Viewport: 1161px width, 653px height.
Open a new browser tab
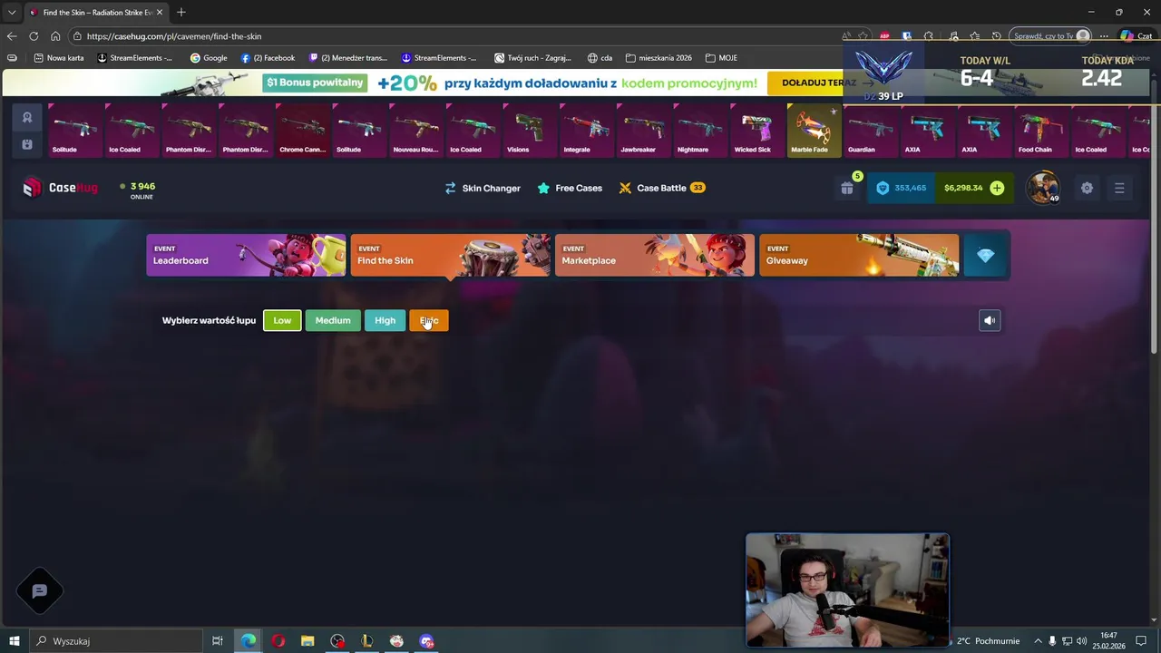point(180,12)
